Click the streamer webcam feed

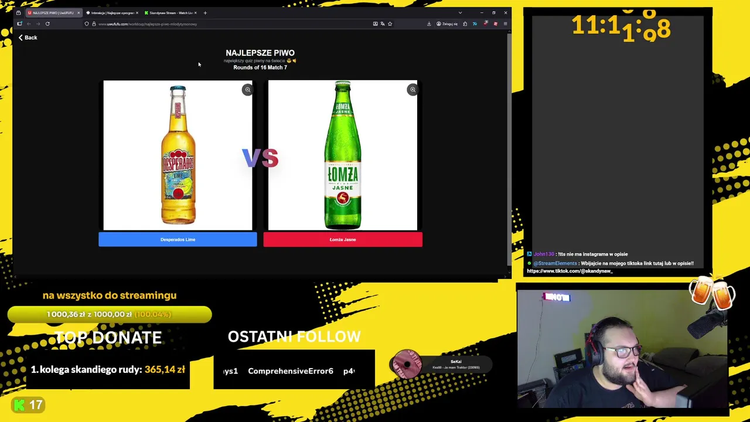pyautogui.click(x=622, y=349)
